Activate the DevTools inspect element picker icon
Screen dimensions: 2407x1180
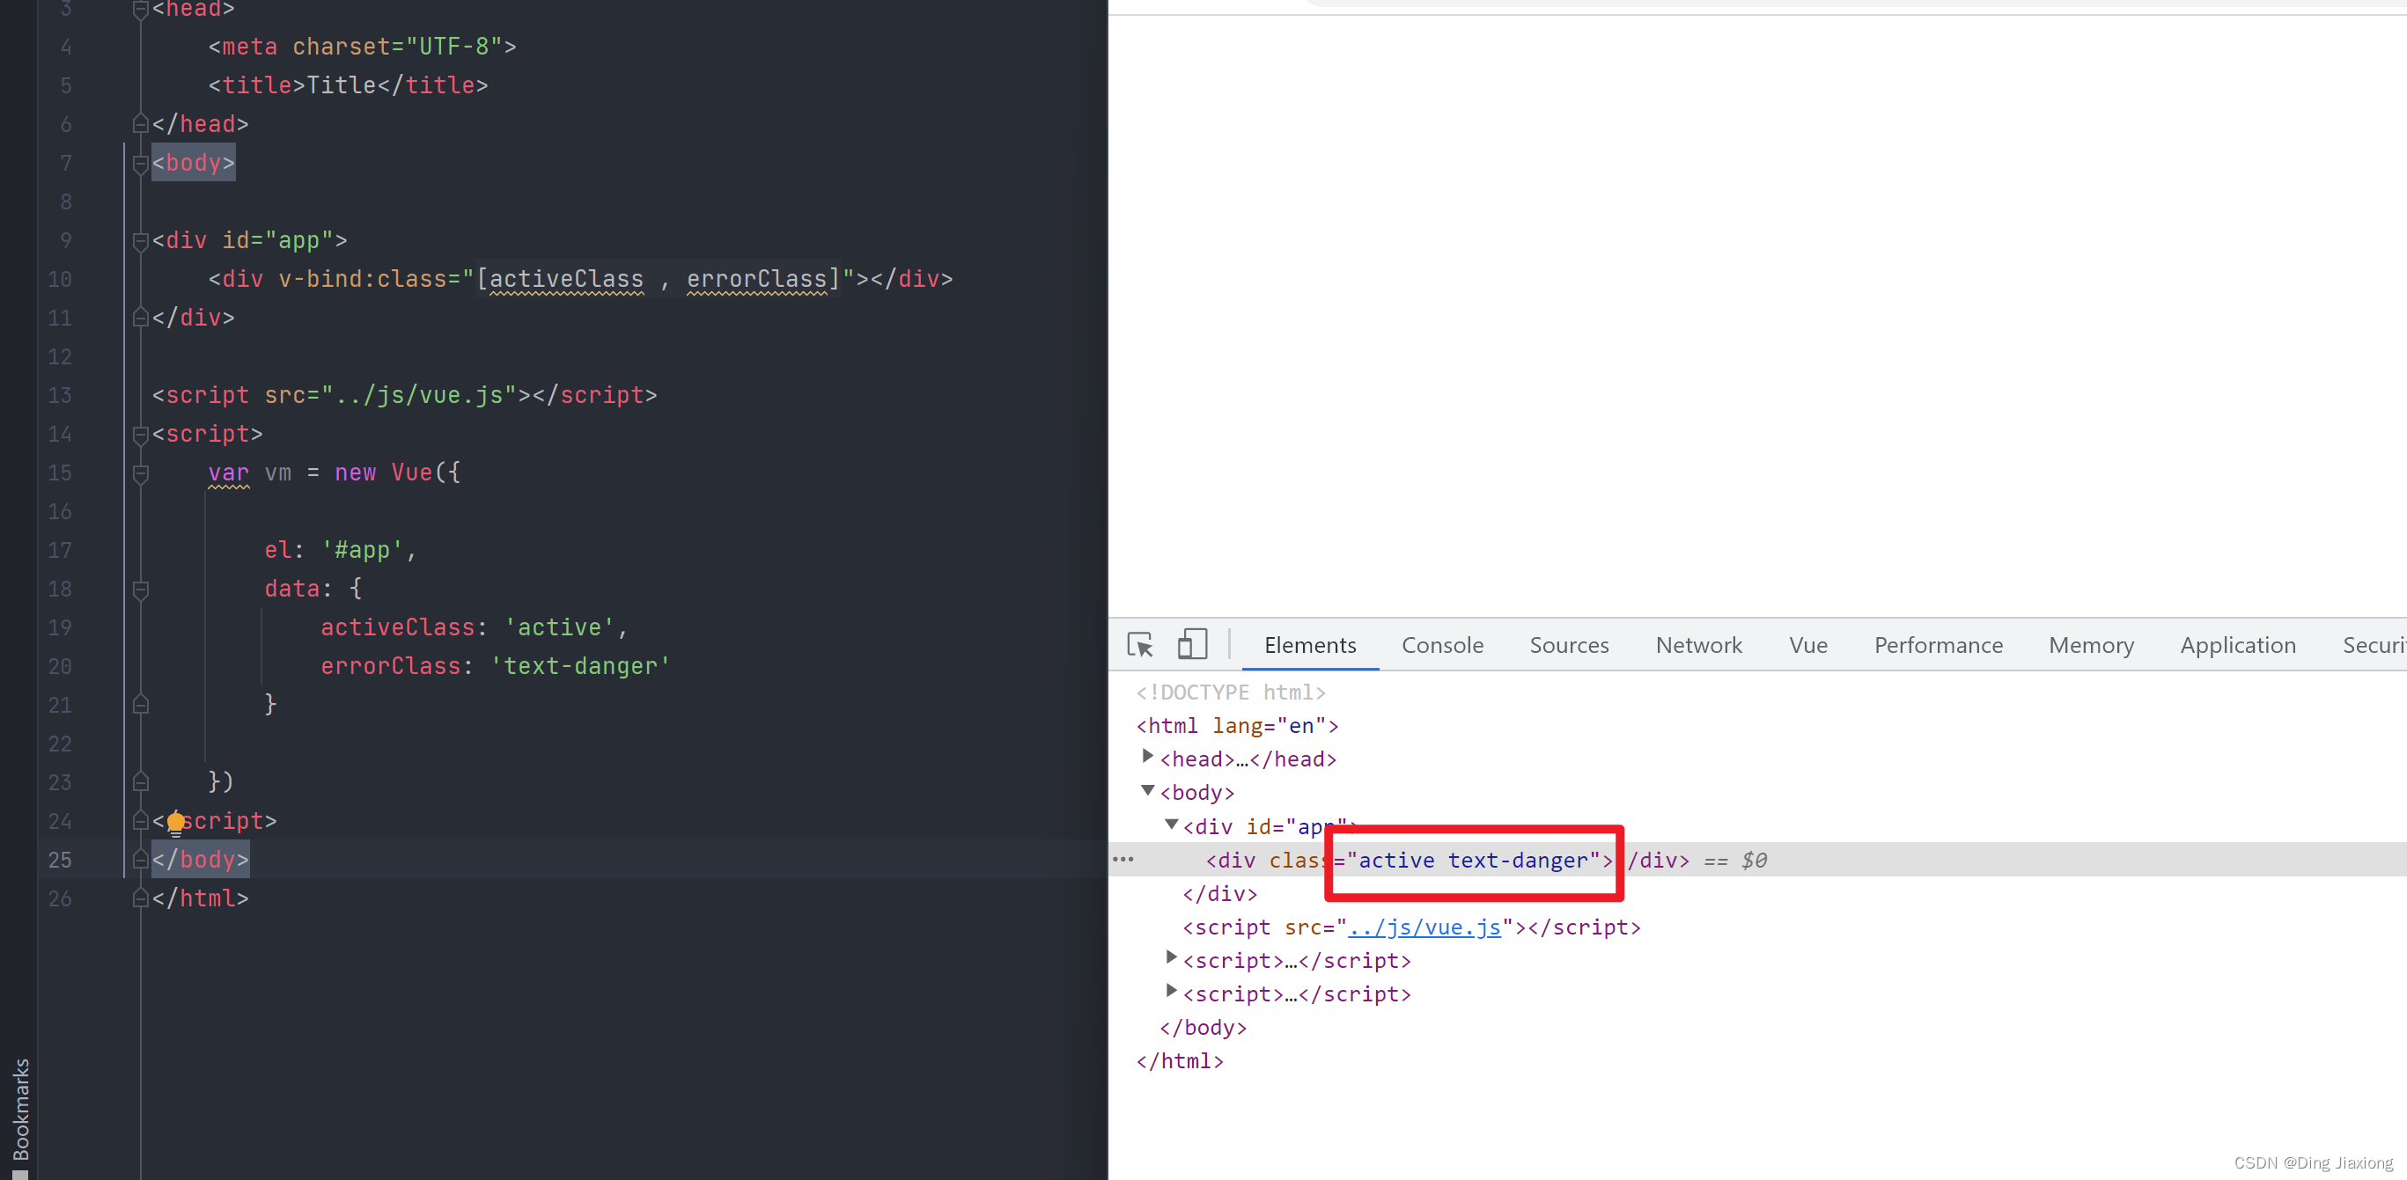coord(1140,644)
